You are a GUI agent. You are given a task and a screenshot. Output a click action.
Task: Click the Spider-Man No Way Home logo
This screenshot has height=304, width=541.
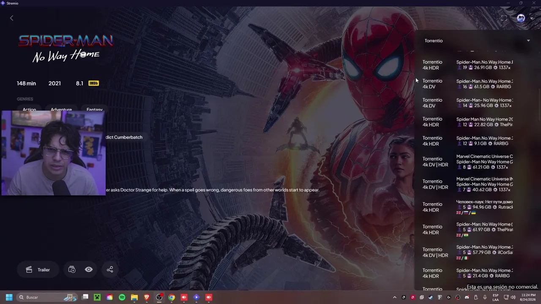pyautogui.click(x=66, y=48)
